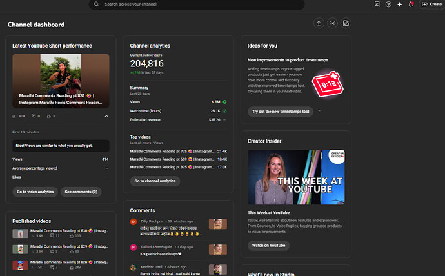The image size is (445, 276).
Task: Open three-dot menu beside timestamps tool button
Action: click(x=319, y=112)
